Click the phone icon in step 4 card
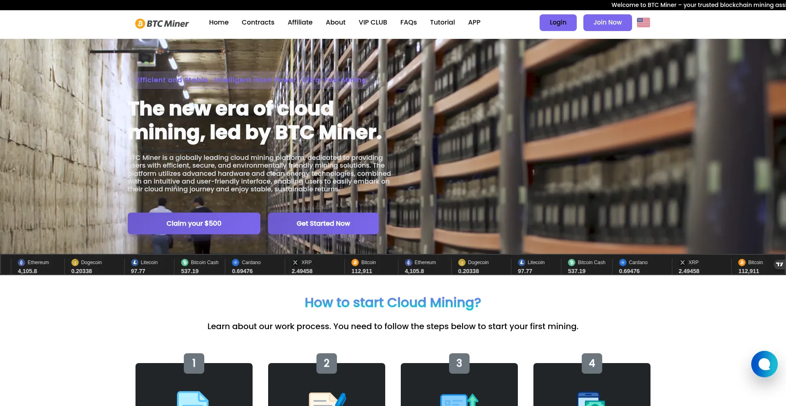This screenshot has width=786, height=406. [x=591, y=399]
